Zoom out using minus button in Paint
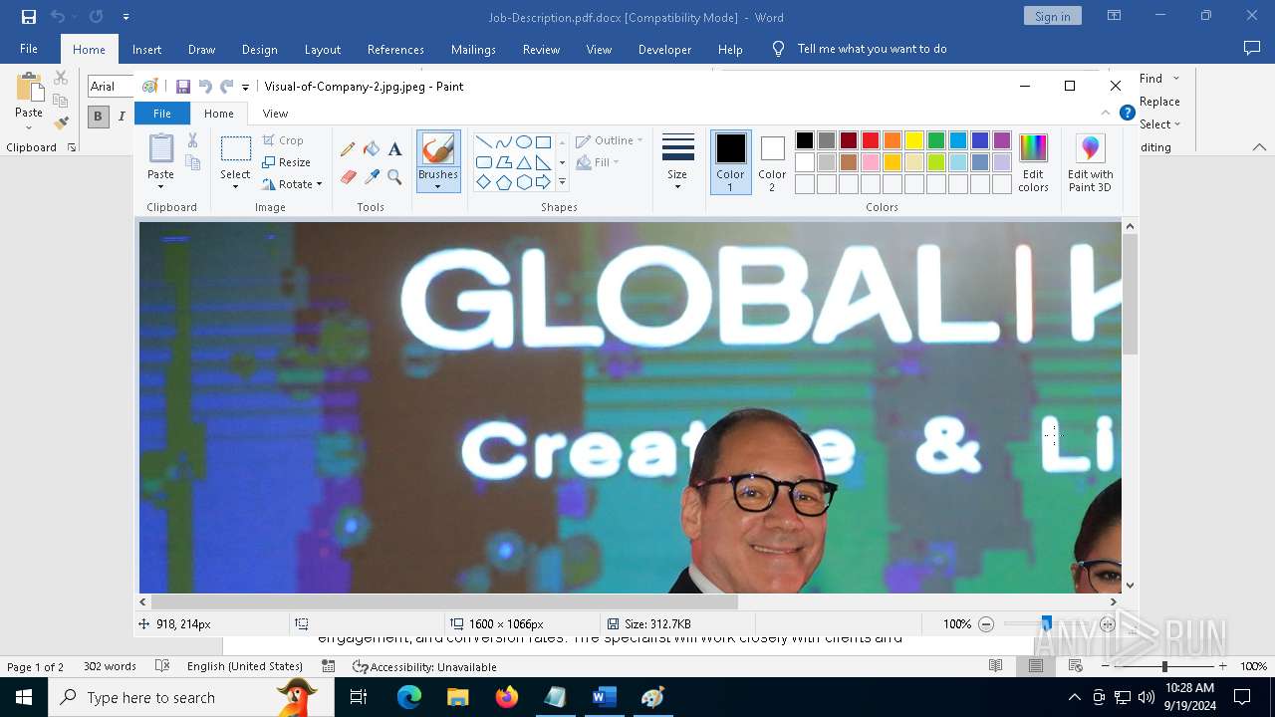This screenshot has width=1275, height=717. (x=986, y=624)
